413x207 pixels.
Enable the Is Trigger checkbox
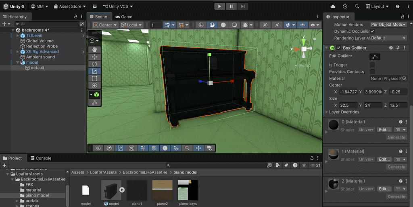(x=372, y=65)
